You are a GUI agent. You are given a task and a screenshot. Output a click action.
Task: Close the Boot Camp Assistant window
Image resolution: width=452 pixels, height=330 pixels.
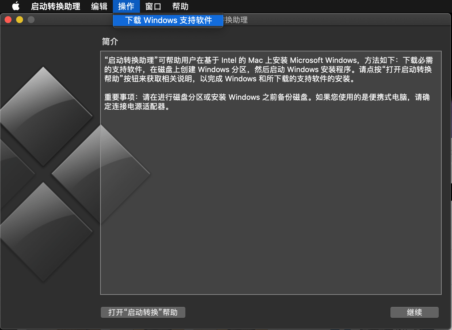(8, 20)
